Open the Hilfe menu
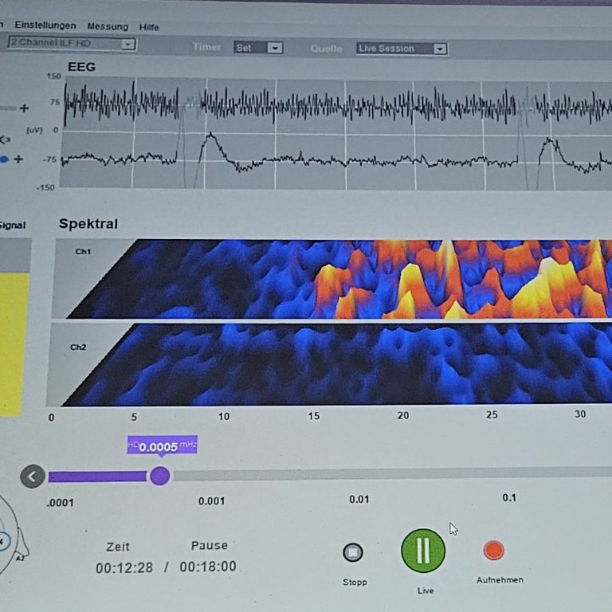This screenshot has height=612, width=612. pyautogui.click(x=149, y=27)
